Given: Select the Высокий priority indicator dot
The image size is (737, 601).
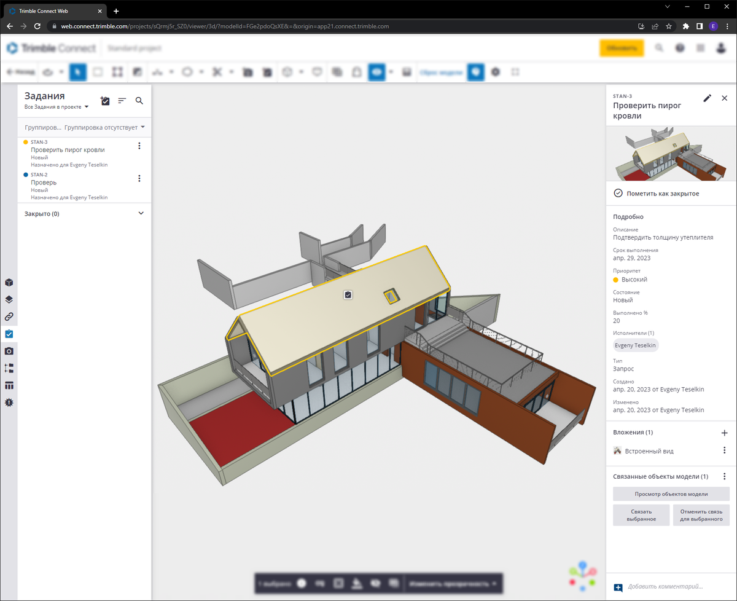Looking at the screenshot, I should point(615,280).
